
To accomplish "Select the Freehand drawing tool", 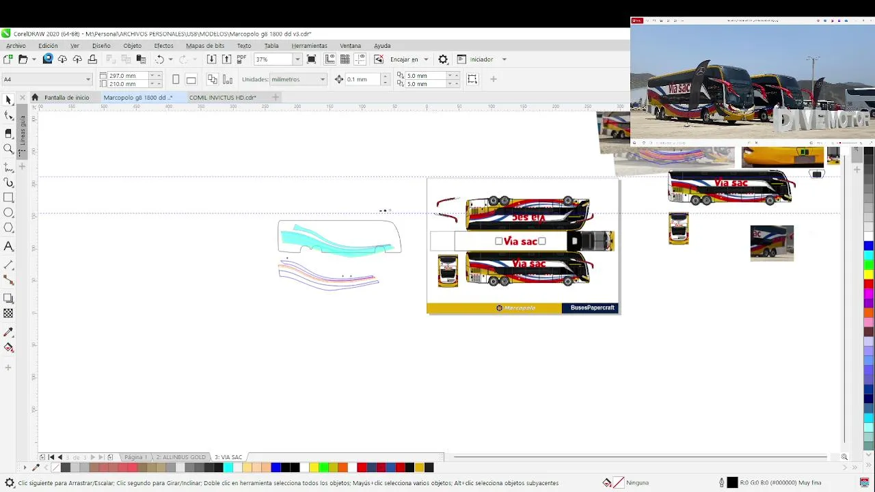I will point(8,166).
